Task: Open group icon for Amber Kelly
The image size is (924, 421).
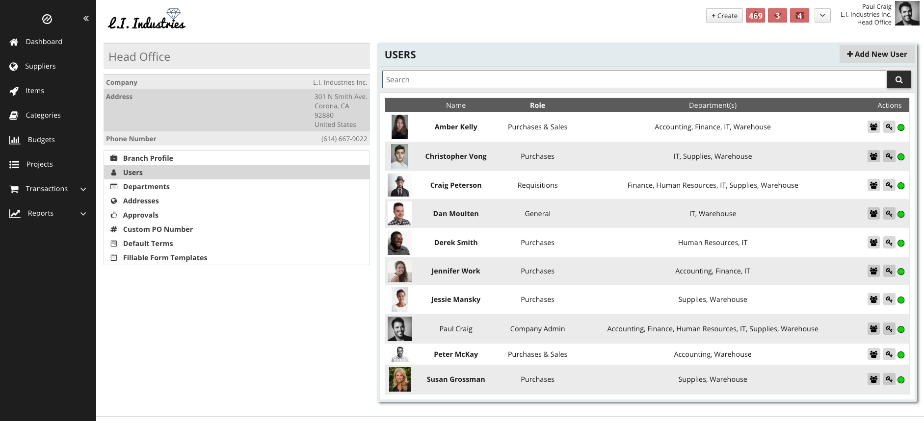Action: (873, 127)
